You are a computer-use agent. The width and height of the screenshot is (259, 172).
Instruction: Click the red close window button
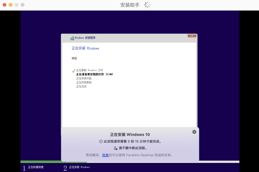[x=5, y=5]
